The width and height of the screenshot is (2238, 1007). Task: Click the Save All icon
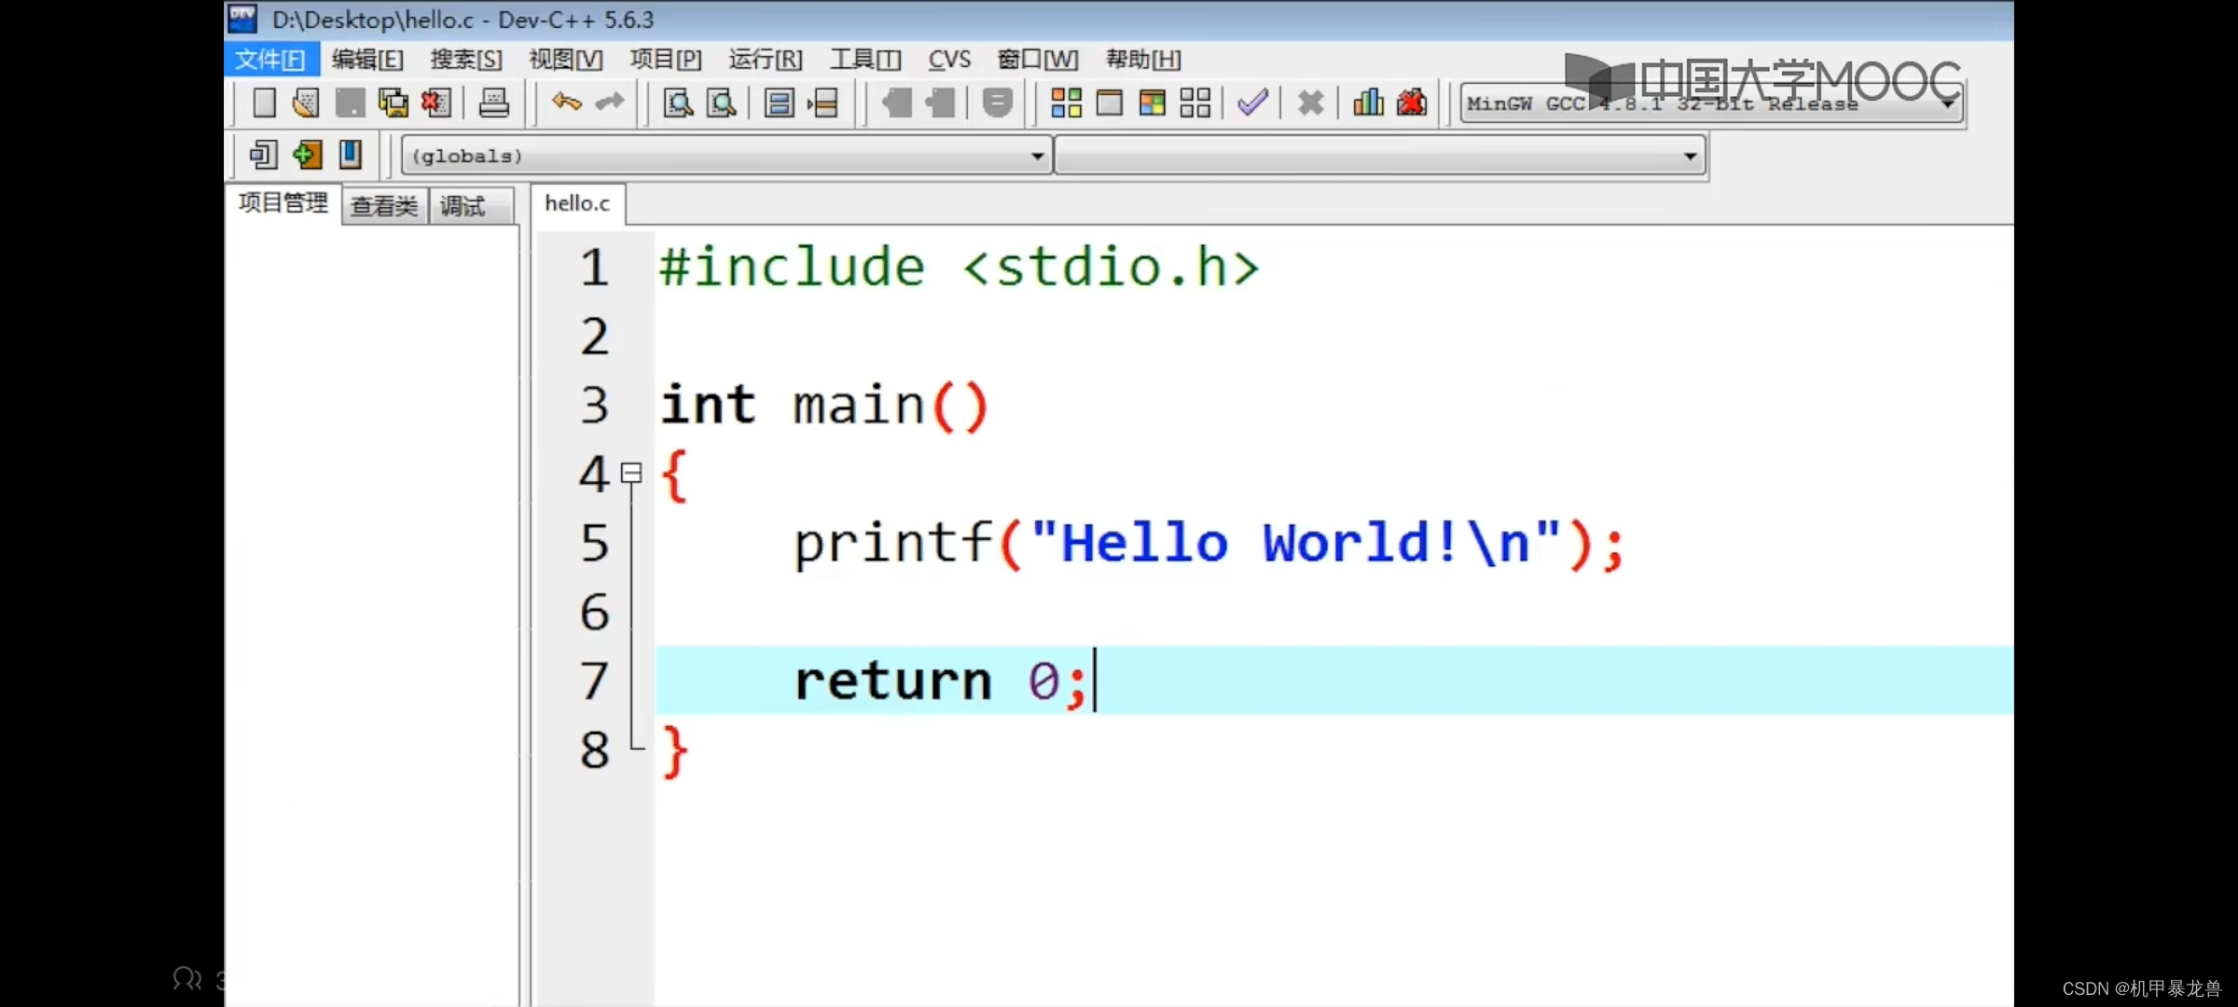[x=393, y=103]
